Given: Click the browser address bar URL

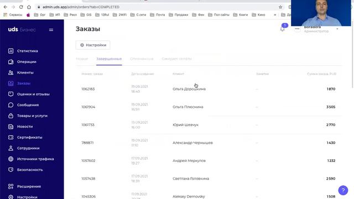Looking at the screenshot, I should tap(81, 7).
